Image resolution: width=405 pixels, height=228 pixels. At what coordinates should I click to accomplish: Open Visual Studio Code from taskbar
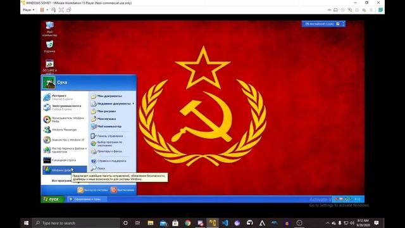point(225,223)
